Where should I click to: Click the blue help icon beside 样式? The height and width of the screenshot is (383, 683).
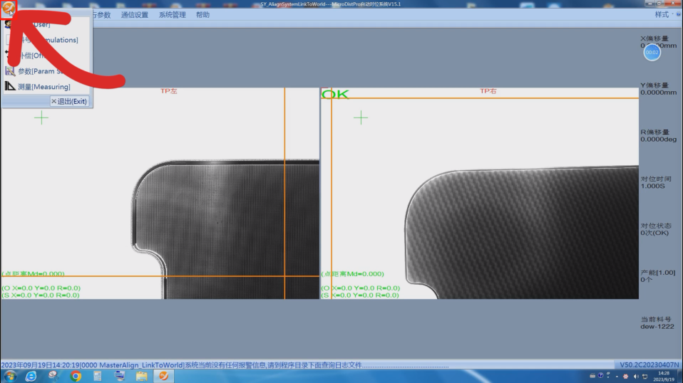click(677, 15)
